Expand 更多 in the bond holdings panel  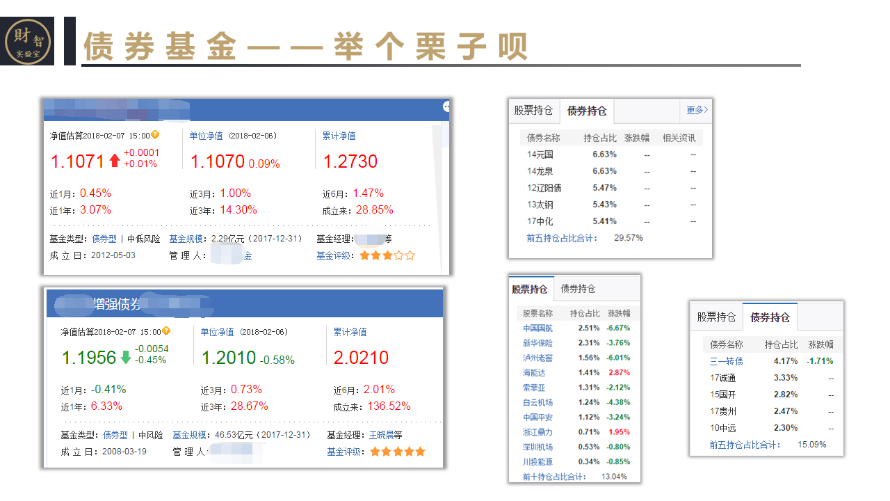[x=697, y=110]
